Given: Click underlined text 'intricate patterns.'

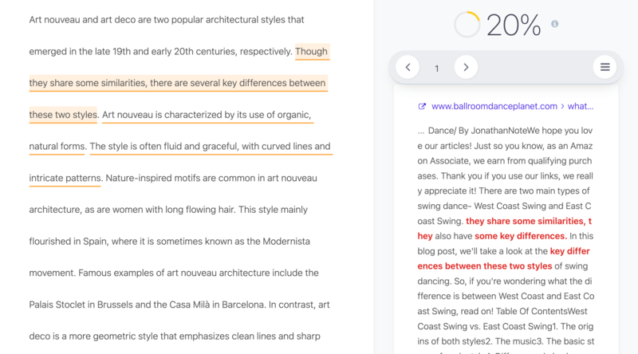Looking at the screenshot, I should (x=65, y=179).
